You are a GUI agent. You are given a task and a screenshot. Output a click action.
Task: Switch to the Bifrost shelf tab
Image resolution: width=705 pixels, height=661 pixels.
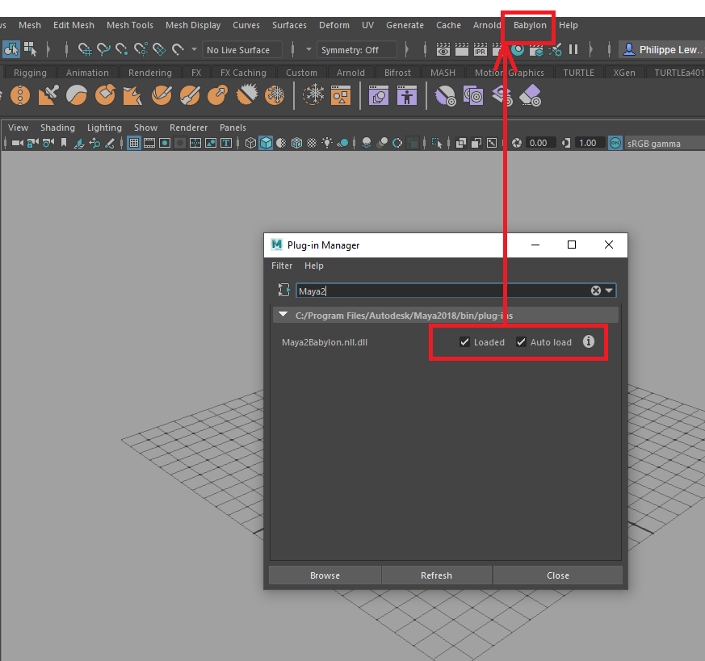397,73
